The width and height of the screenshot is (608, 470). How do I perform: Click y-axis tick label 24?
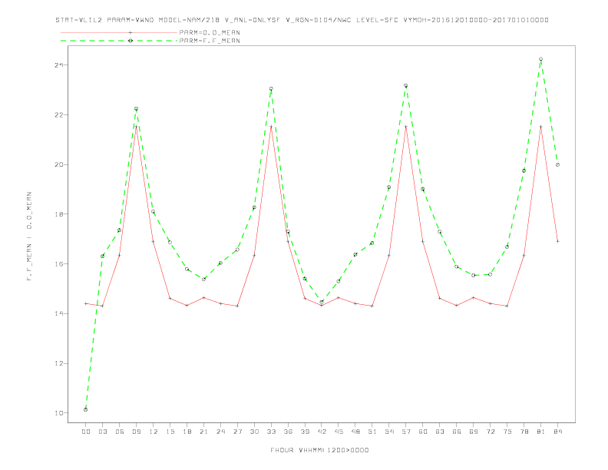click(x=58, y=65)
